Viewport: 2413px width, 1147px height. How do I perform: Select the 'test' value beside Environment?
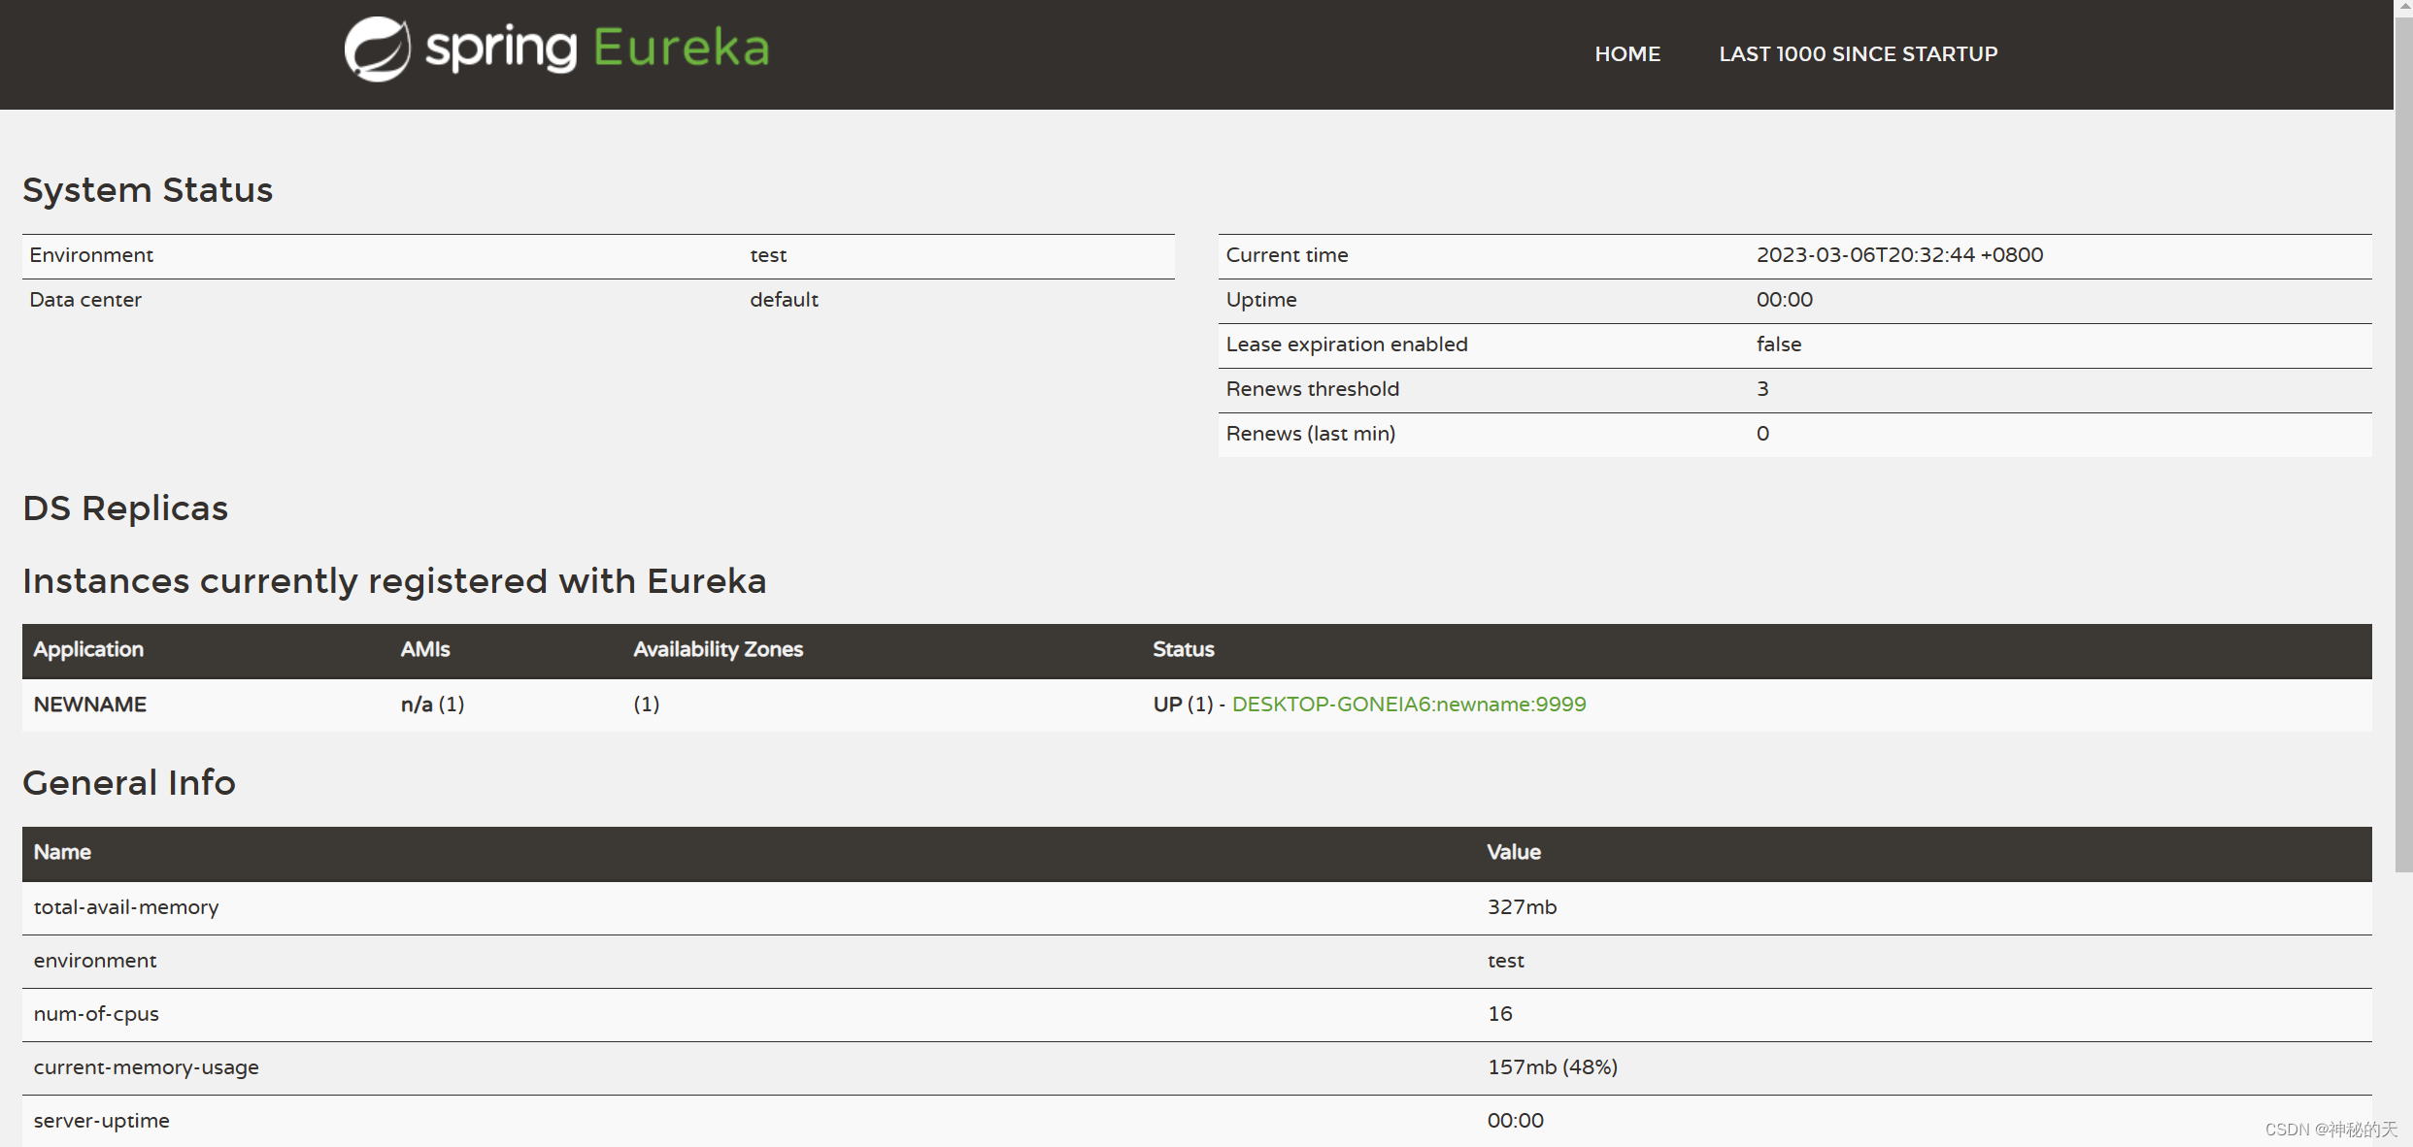coord(768,255)
